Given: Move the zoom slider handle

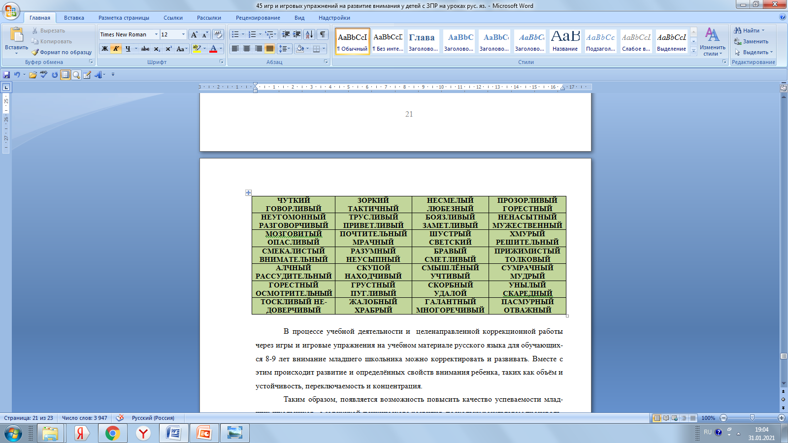Looking at the screenshot, I should click(752, 418).
